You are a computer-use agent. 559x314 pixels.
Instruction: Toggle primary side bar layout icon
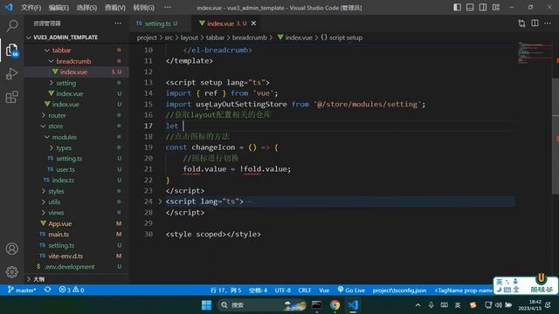coord(457,7)
